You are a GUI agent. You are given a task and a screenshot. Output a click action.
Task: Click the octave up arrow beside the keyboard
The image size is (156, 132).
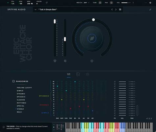click(54, 125)
